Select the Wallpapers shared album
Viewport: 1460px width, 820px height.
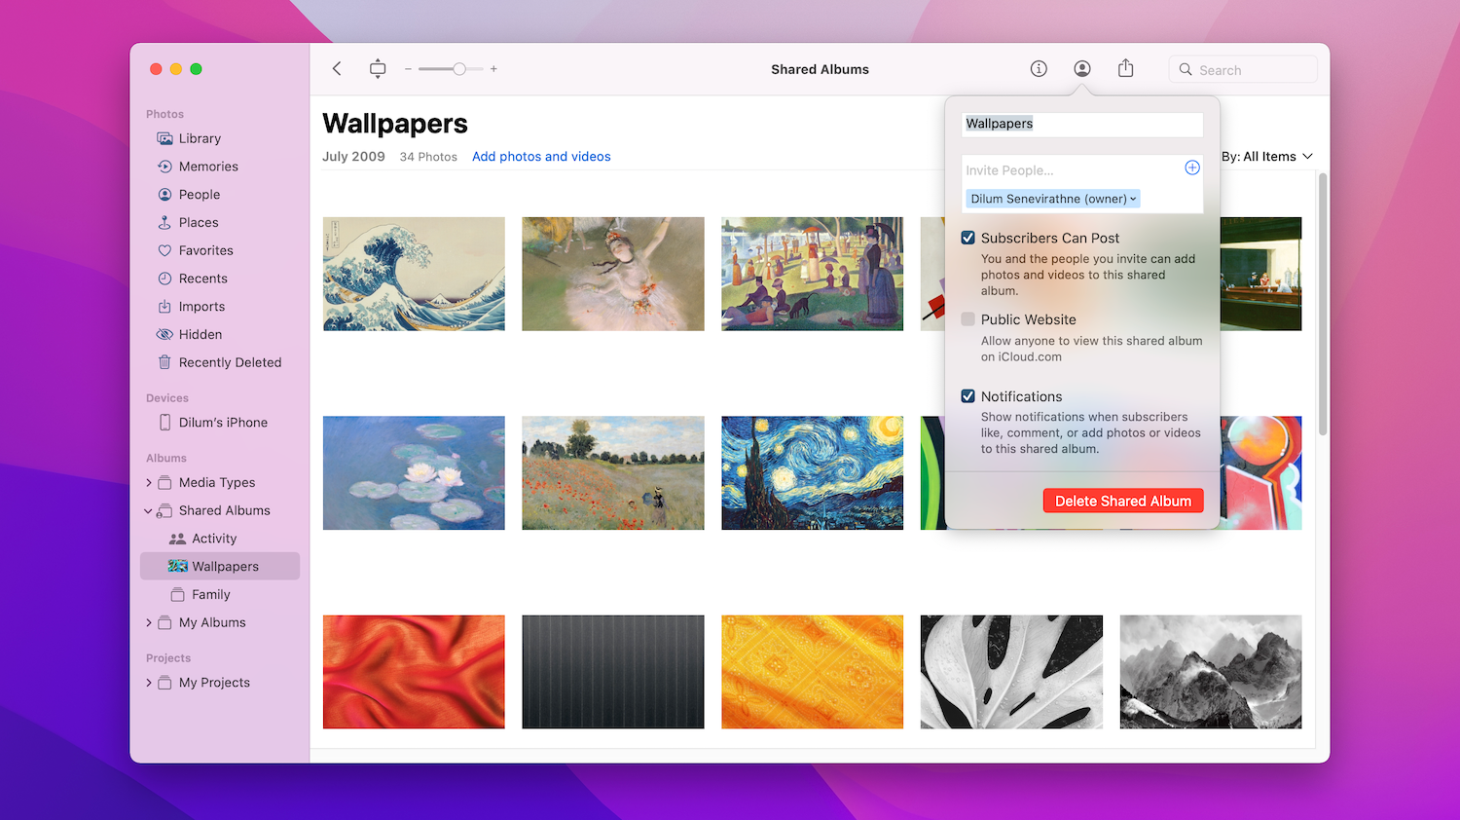point(220,567)
